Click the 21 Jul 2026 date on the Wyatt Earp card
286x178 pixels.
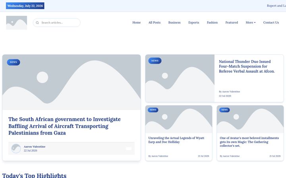pyautogui.click(x=203, y=156)
